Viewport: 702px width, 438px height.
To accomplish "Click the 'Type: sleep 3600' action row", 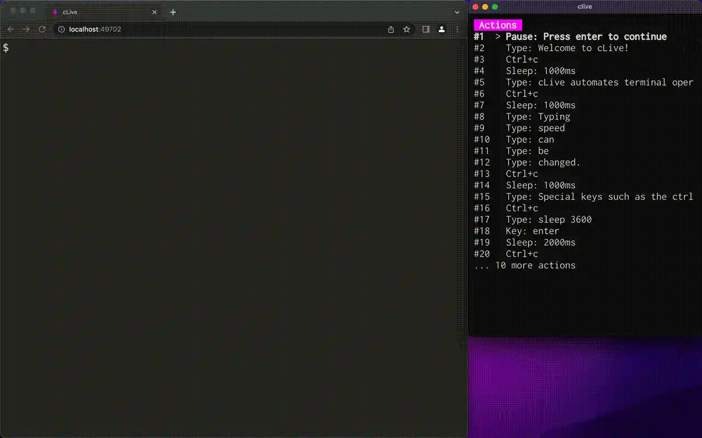I will 548,220.
